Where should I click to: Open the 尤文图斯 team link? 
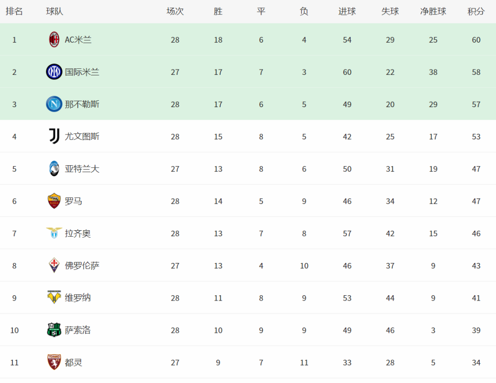82,136
